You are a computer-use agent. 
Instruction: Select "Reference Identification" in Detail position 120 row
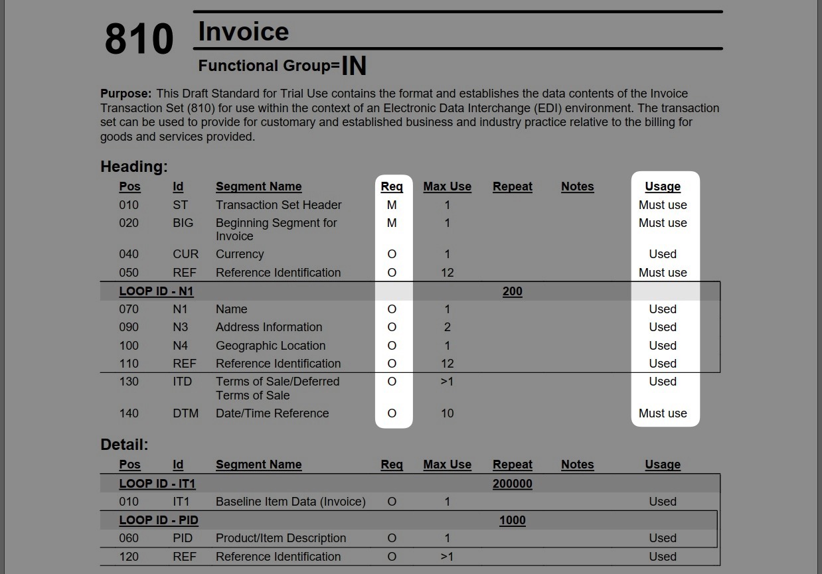click(278, 557)
